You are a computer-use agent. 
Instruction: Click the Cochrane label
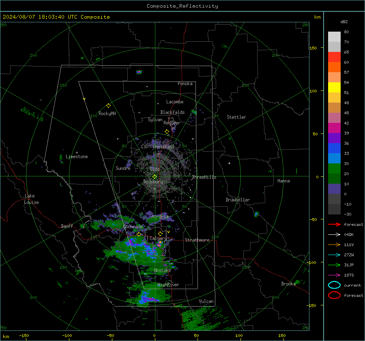[x=133, y=227]
